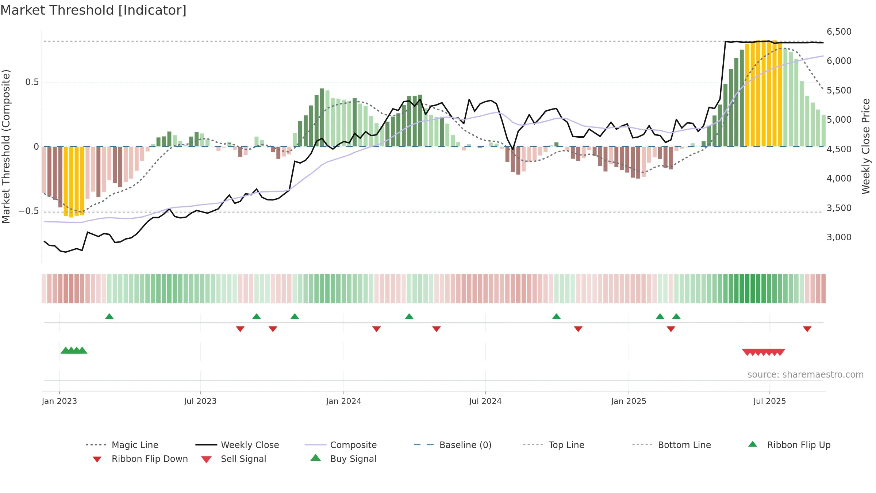The height and width of the screenshot is (493, 876).
Task: Click the Jan 2023 x-axis label
Action: click(x=59, y=401)
